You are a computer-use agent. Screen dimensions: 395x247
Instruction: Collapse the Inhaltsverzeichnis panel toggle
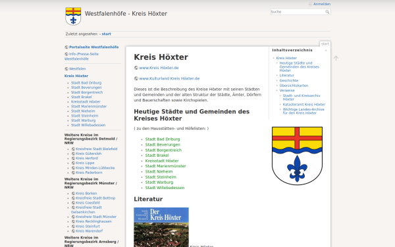click(326, 51)
